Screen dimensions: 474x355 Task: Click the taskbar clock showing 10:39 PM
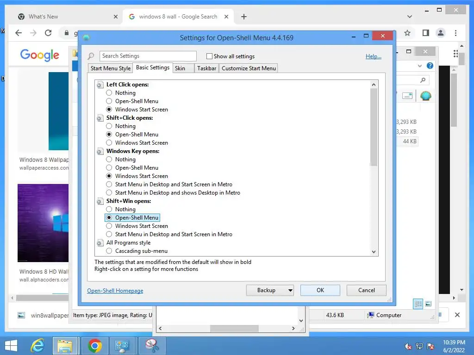pos(454,346)
